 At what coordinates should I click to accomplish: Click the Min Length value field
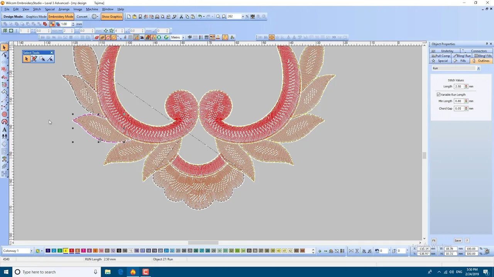(459, 101)
